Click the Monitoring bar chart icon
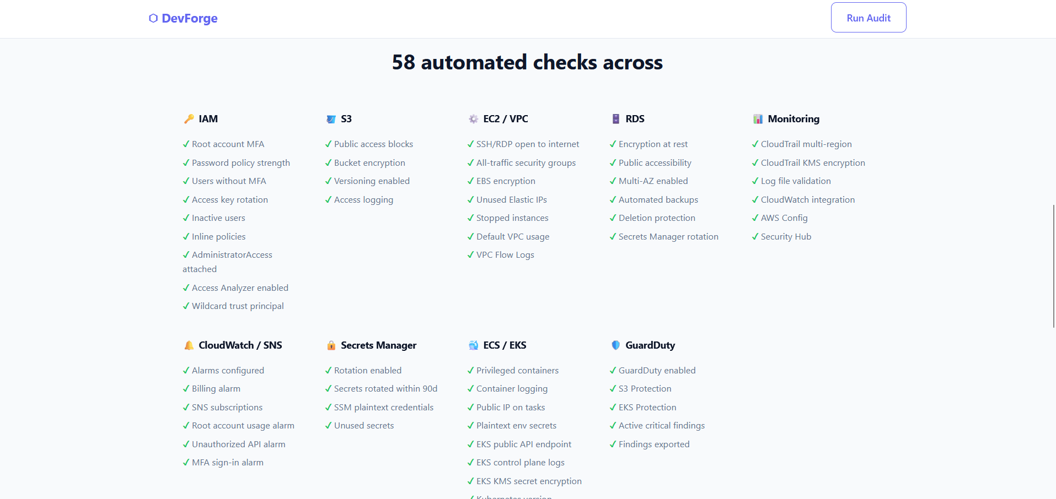 (757, 118)
